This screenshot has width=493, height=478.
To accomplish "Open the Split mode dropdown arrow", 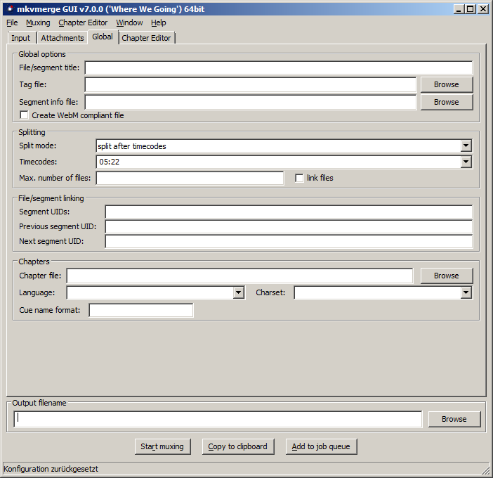I will [x=466, y=146].
